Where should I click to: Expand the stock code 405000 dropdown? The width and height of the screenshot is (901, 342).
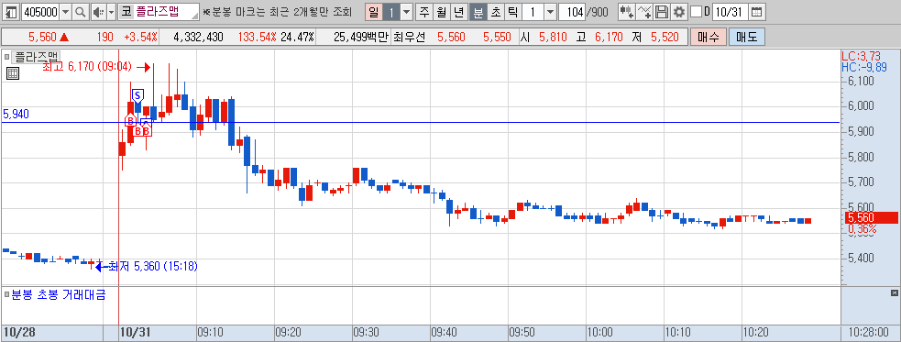click(x=65, y=12)
